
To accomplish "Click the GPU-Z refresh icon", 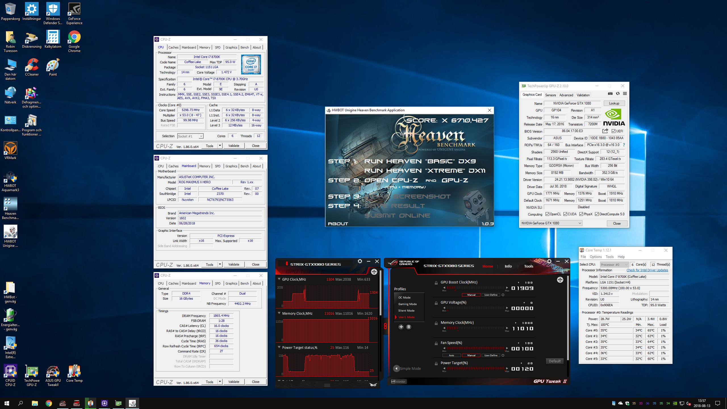I will (x=618, y=94).
